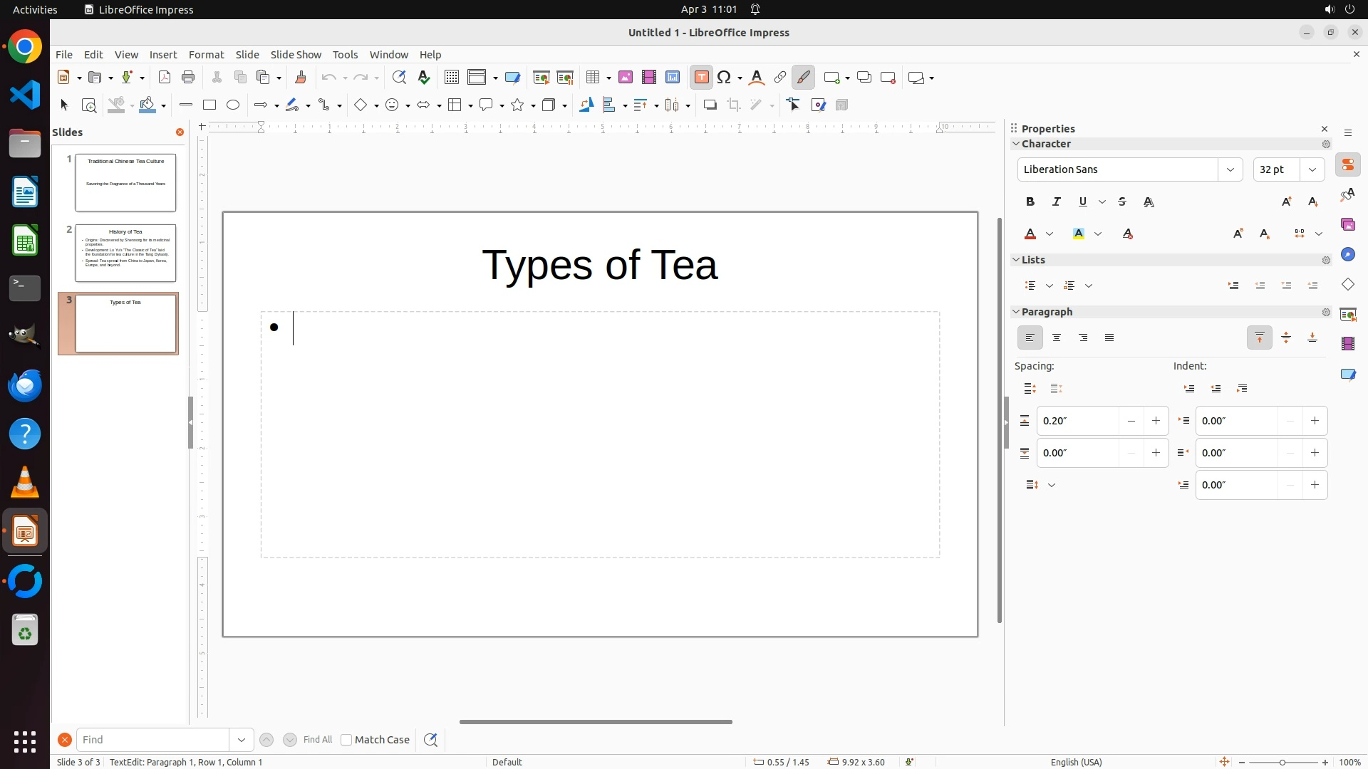Screen dimensions: 1368x769
Task: Click the Insert Table icon
Action: 593,78
